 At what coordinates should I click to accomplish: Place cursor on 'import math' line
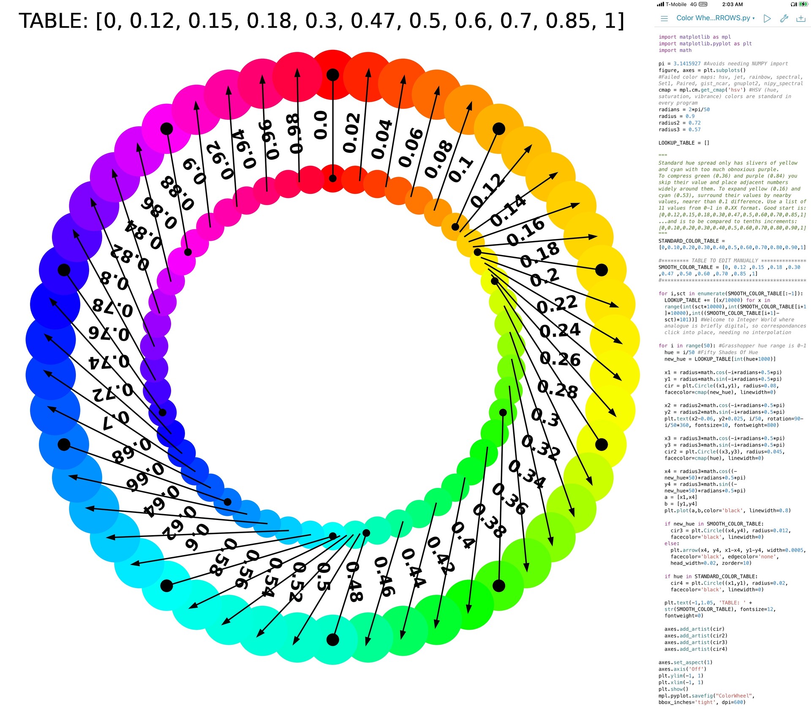coord(675,50)
